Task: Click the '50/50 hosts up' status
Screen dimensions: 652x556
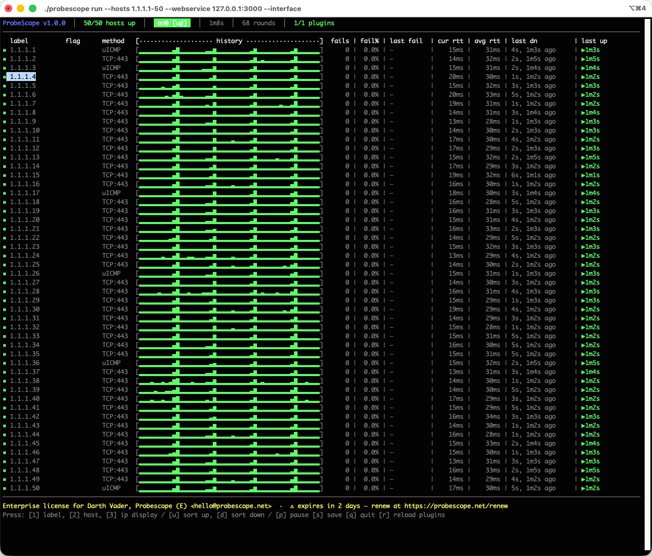Action: (110, 23)
